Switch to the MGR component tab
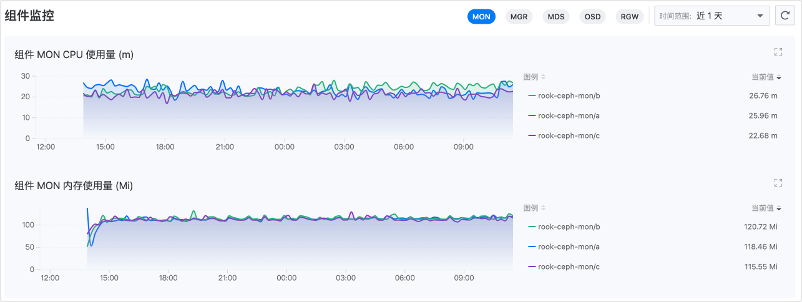Screen dimensions: 802x302 [519, 17]
